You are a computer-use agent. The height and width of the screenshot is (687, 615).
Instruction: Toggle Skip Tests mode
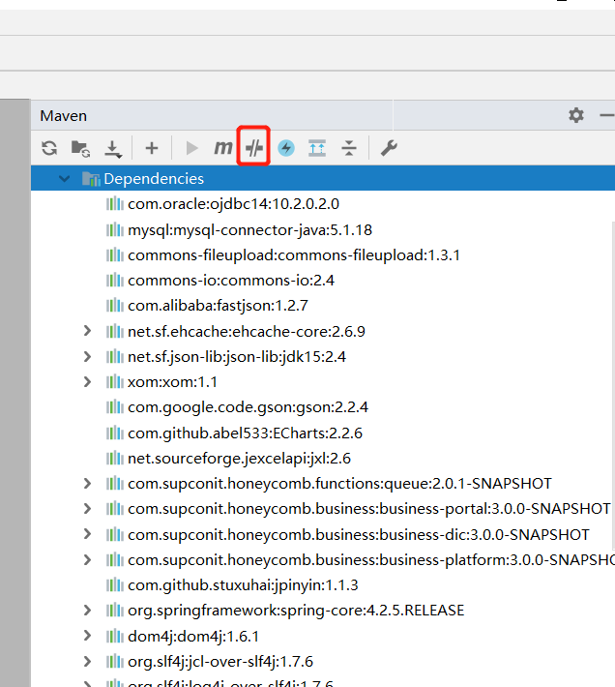click(254, 148)
